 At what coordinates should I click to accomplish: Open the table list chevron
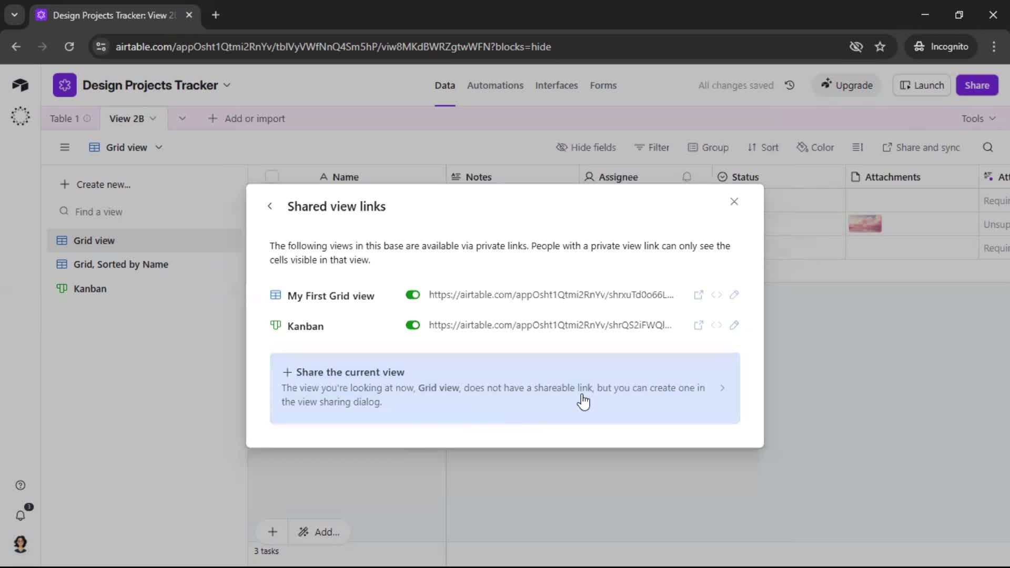pyautogui.click(x=182, y=119)
